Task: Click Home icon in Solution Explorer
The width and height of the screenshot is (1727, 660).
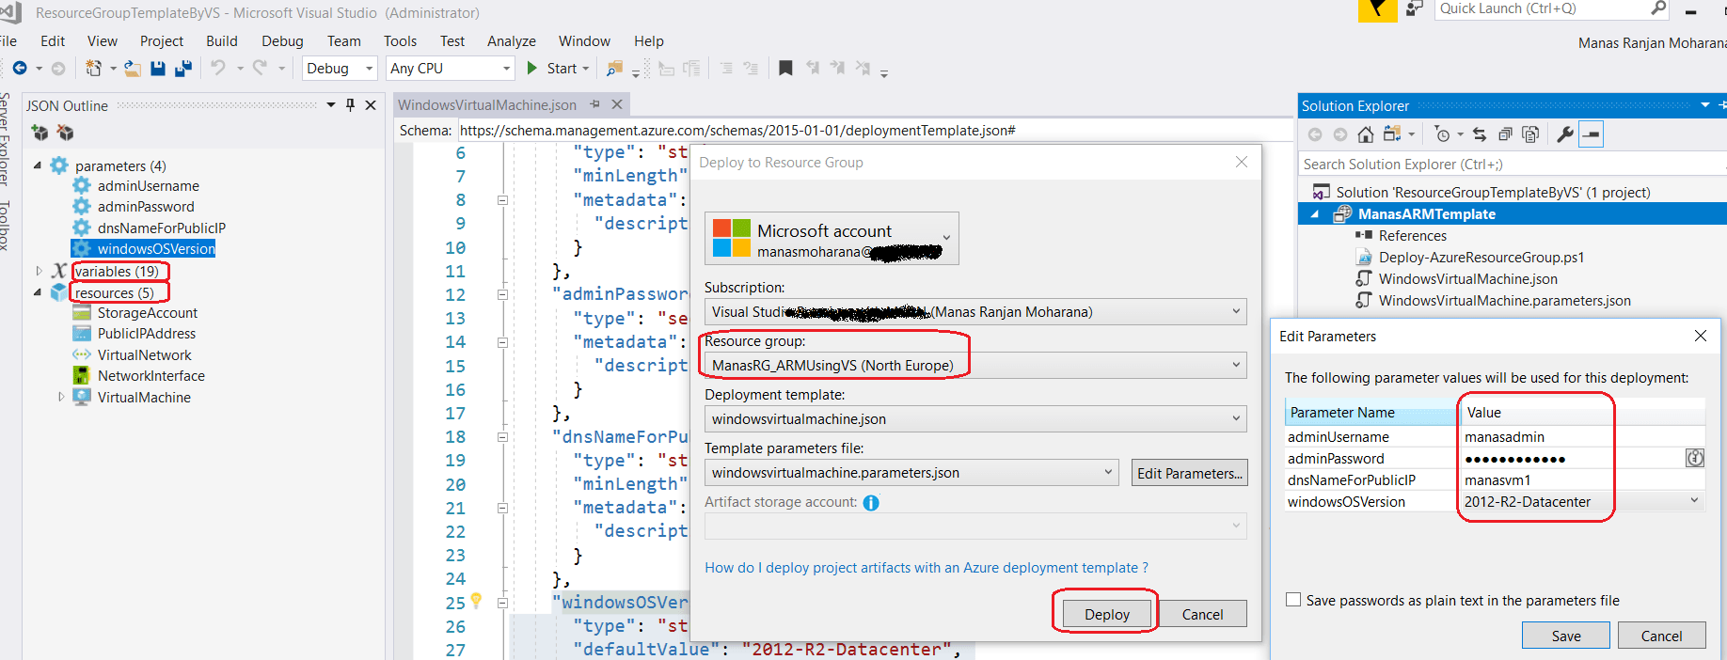Action: [1366, 134]
